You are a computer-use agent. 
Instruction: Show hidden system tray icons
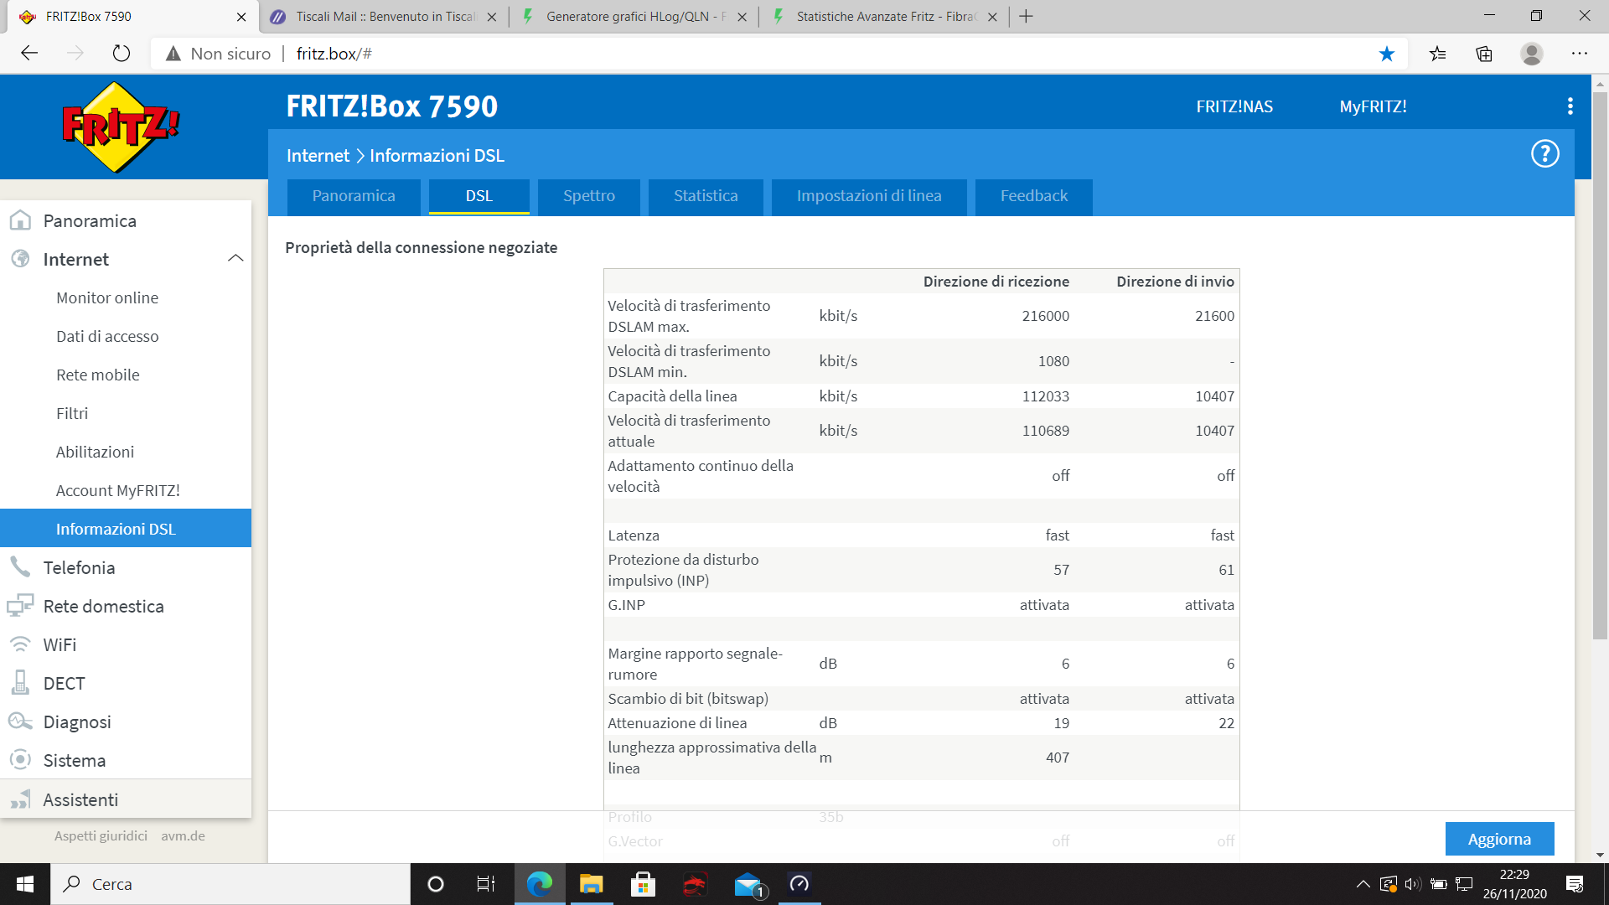coord(1363,884)
